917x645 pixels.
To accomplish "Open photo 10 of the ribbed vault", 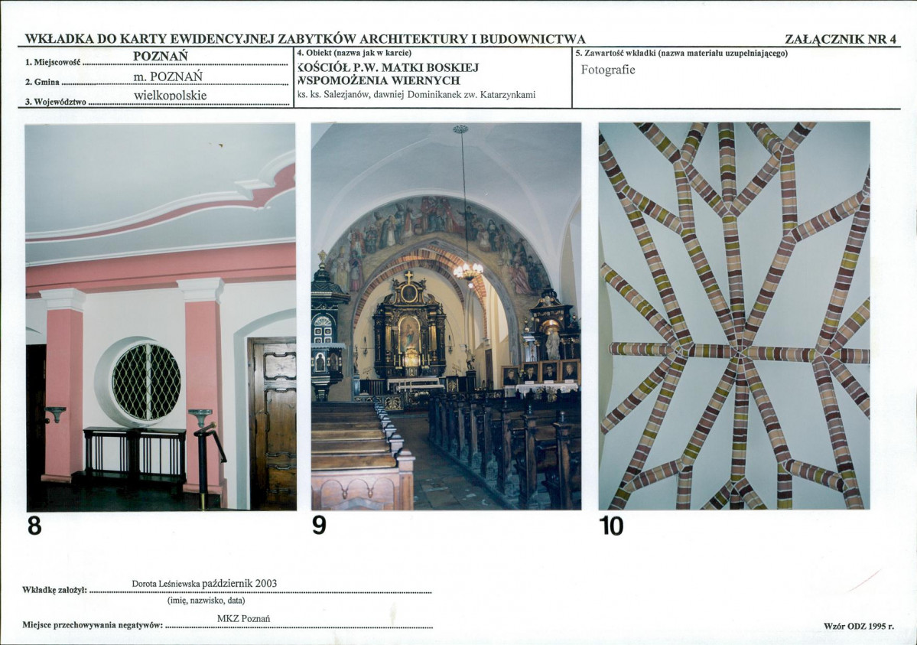I will (734, 315).
